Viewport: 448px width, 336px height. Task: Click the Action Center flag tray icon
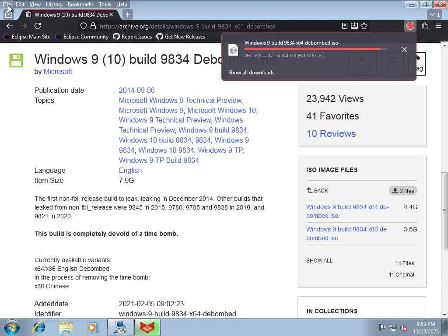click(x=382, y=327)
